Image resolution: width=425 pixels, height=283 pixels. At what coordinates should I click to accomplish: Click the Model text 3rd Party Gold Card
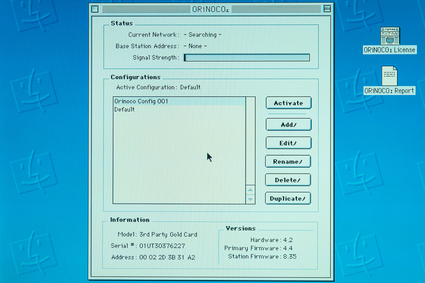pos(168,234)
